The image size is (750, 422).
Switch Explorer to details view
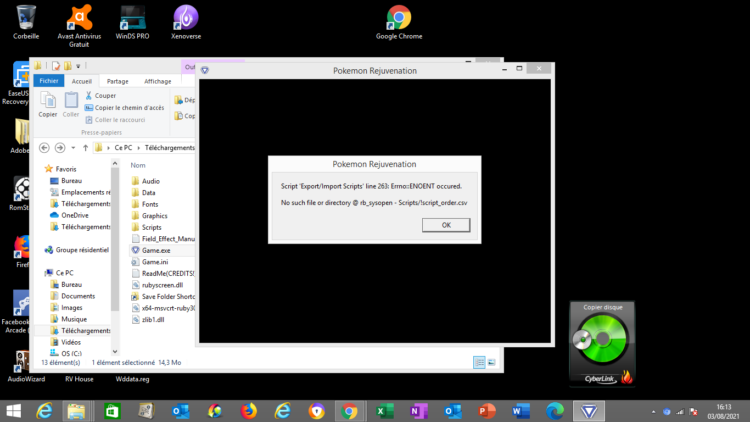[479, 362]
